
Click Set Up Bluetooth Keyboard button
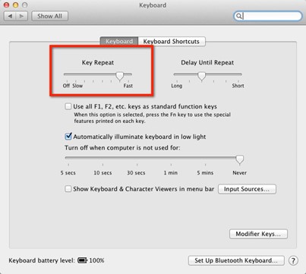click(x=236, y=260)
